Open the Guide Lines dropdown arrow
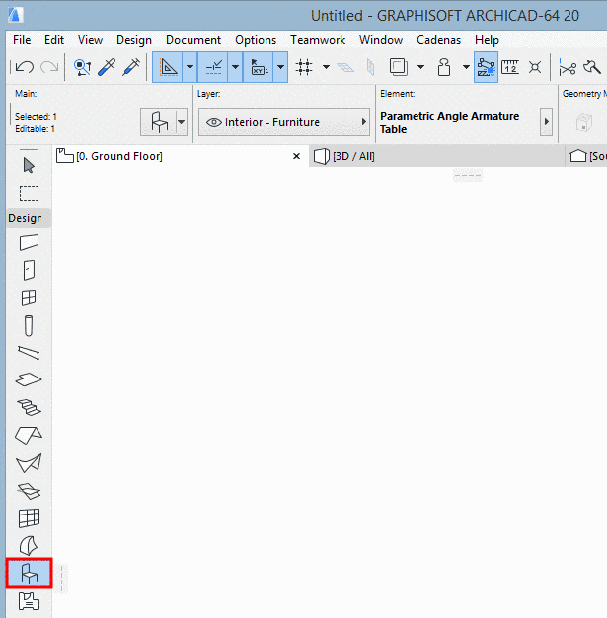Screen dimensions: 607x618 click(x=190, y=67)
